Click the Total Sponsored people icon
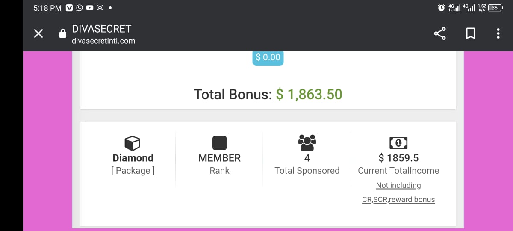 click(307, 142)
